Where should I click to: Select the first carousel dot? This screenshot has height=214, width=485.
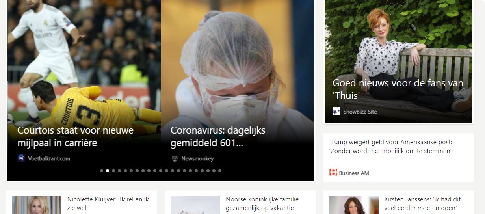click(x=102, y=171)
